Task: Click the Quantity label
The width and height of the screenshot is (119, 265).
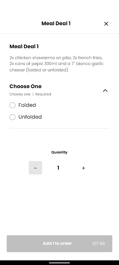Action: point(59,152)
